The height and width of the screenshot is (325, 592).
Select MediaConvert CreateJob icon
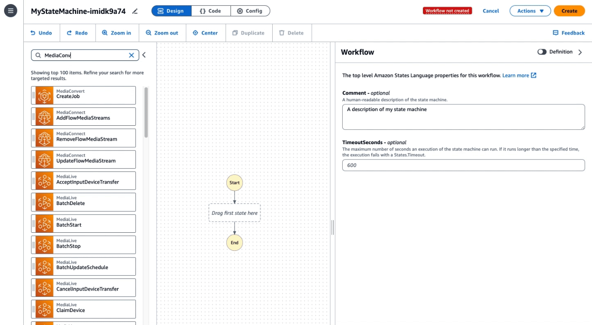[x=44, y=95]
